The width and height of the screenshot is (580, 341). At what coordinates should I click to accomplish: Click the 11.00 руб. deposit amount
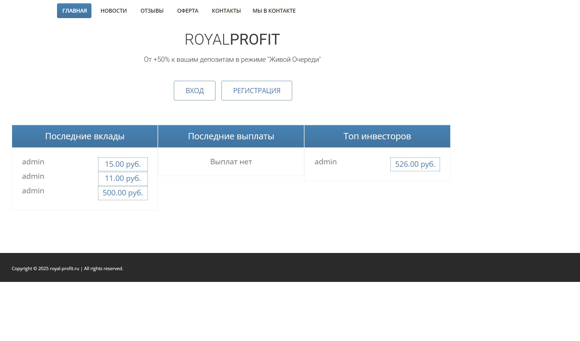pyautogui.click(x=123, y=178)
